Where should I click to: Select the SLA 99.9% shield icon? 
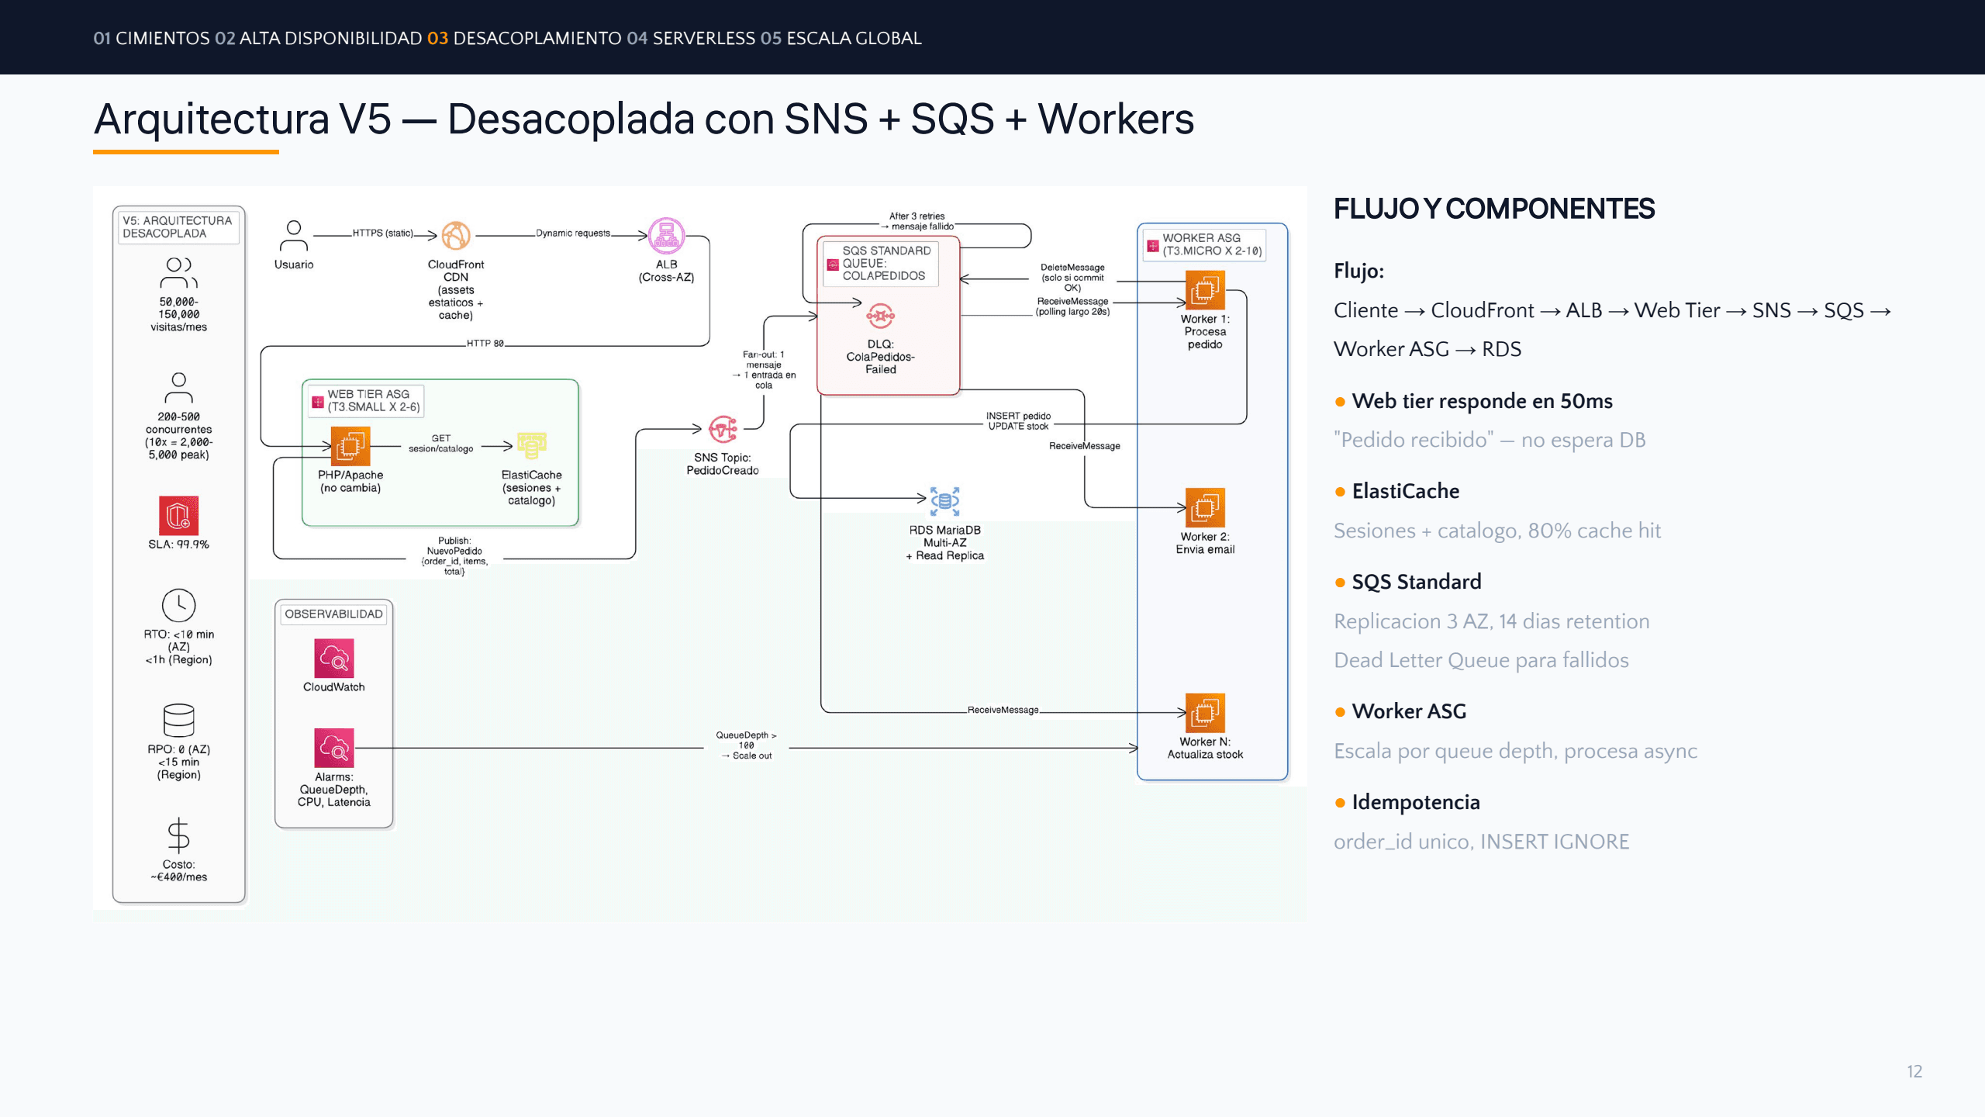[178, 515]
